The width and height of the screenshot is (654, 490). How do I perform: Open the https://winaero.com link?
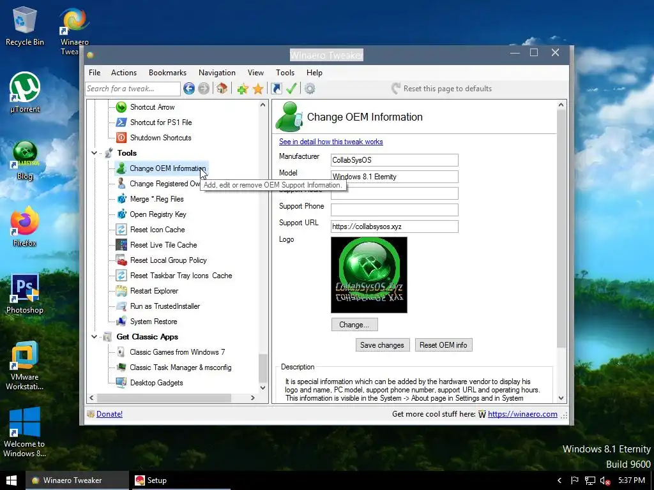click(522, 413)
